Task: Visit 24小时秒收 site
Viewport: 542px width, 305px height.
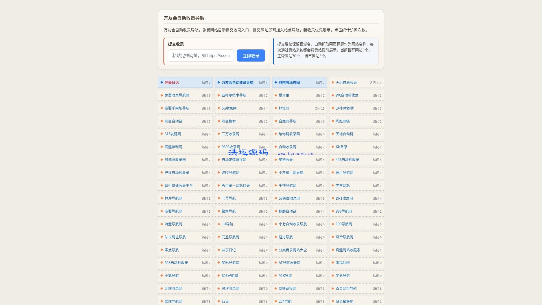Action: pos(345,108)
